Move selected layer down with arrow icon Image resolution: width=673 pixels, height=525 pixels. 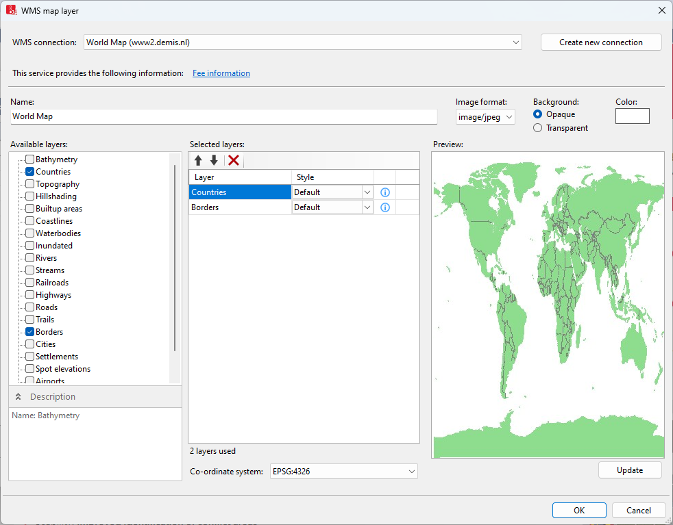point(214,160)
